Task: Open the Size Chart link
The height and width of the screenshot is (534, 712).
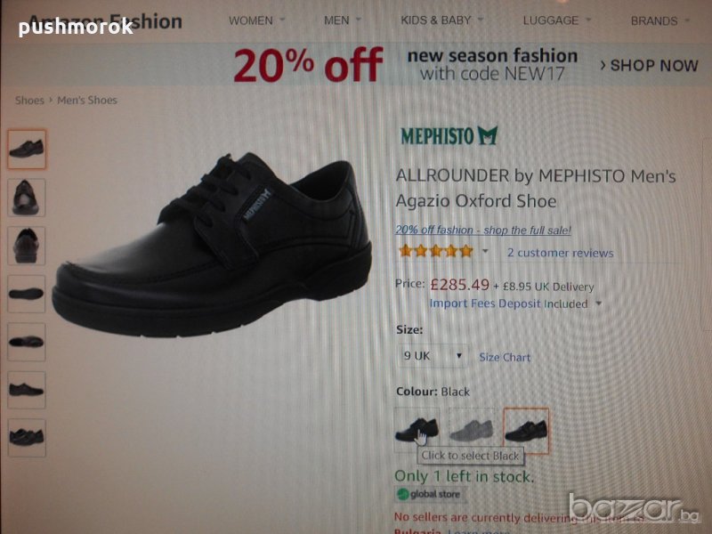Action: (x=505, y=358)
